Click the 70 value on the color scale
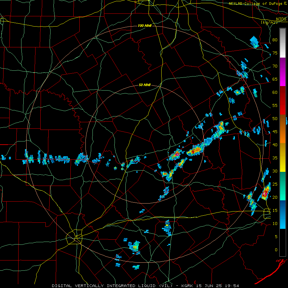Viewport: 288px width, 288px height. [x=275, y=66]
